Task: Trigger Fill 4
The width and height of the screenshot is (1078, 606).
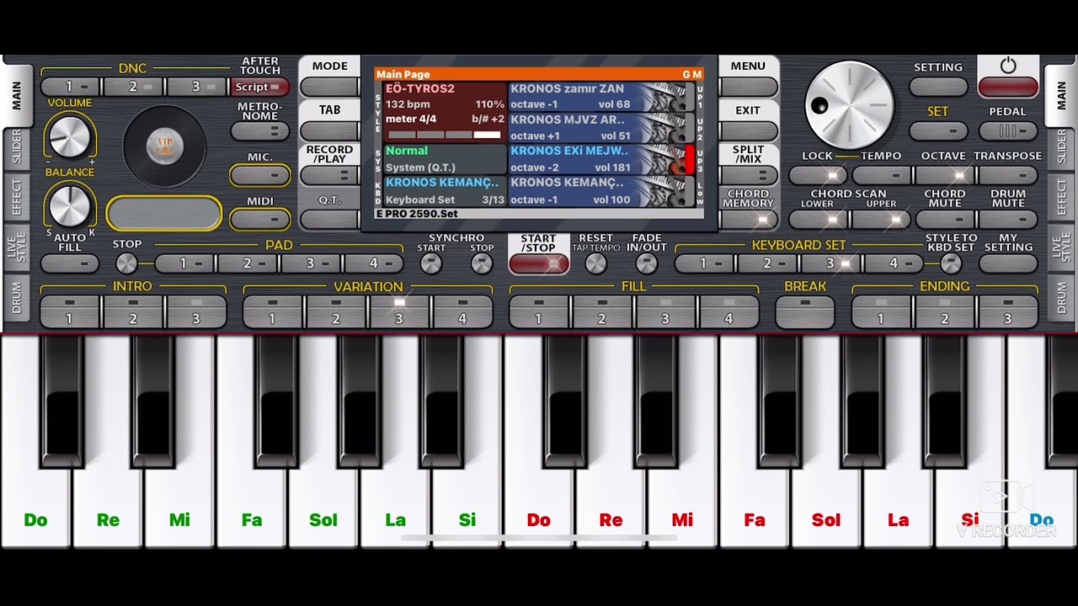Action: click(x=728, y=311)
